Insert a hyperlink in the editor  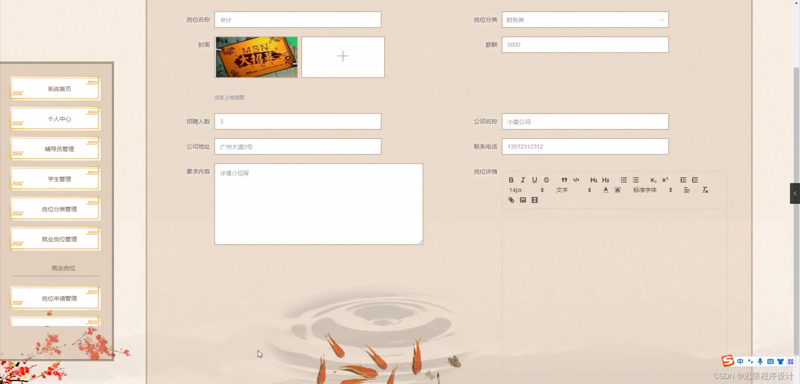tap(511, 200)
